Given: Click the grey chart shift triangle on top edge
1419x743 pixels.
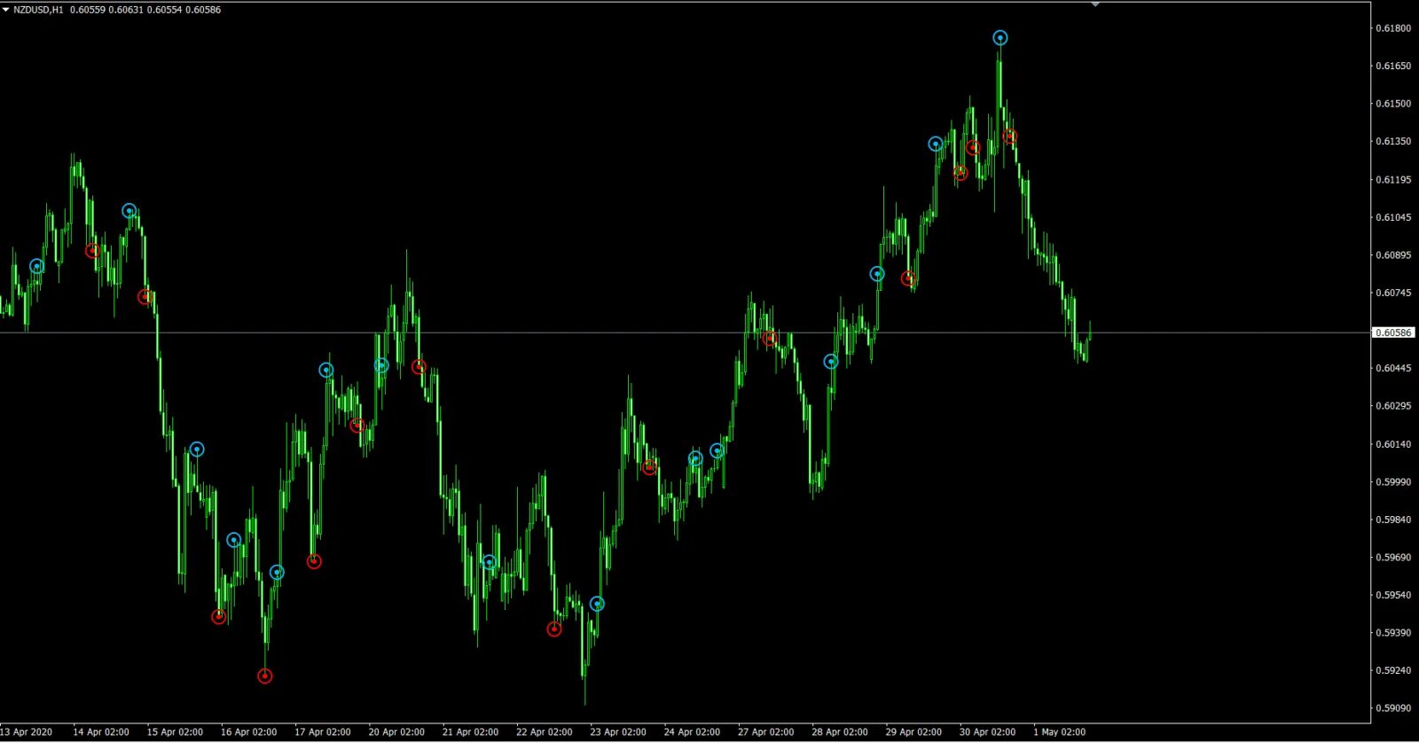Looking at the screenshot, I should click(x=1095, y=4).
